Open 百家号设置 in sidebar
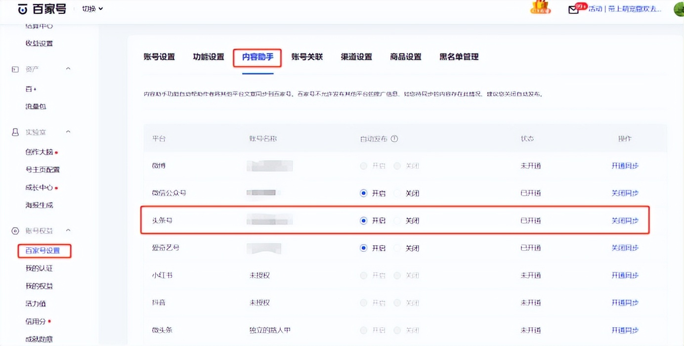 coord(43,251)
